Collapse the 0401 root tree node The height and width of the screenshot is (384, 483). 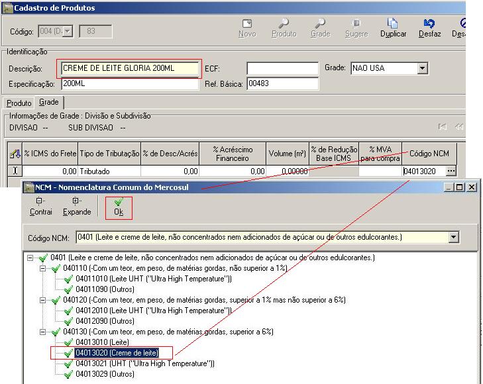(x=30, y=258)
